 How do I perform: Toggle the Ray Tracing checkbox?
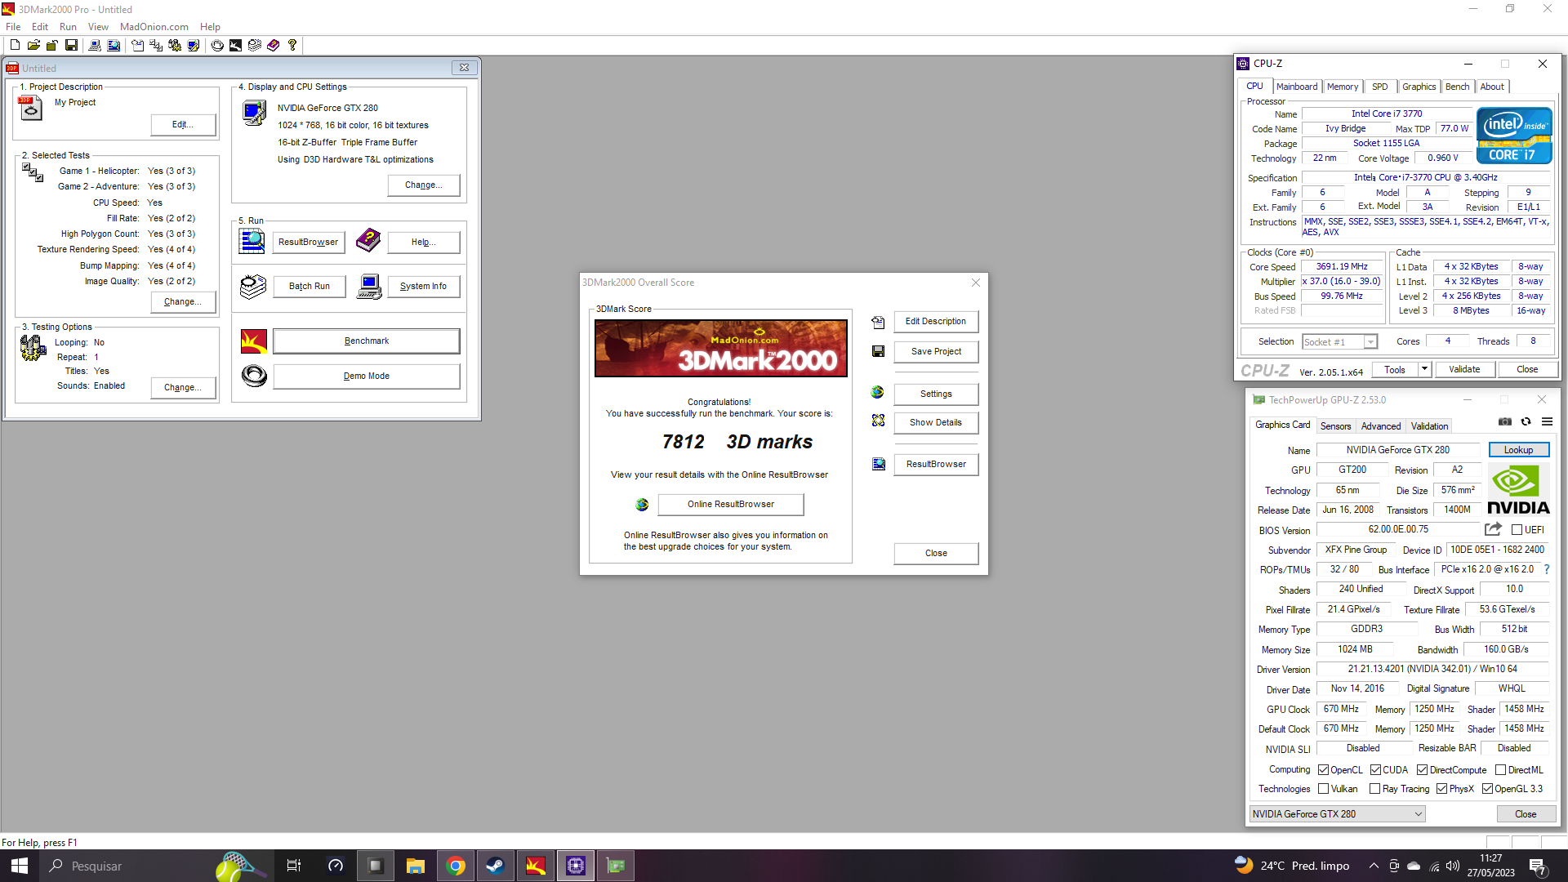point(1375,789)
